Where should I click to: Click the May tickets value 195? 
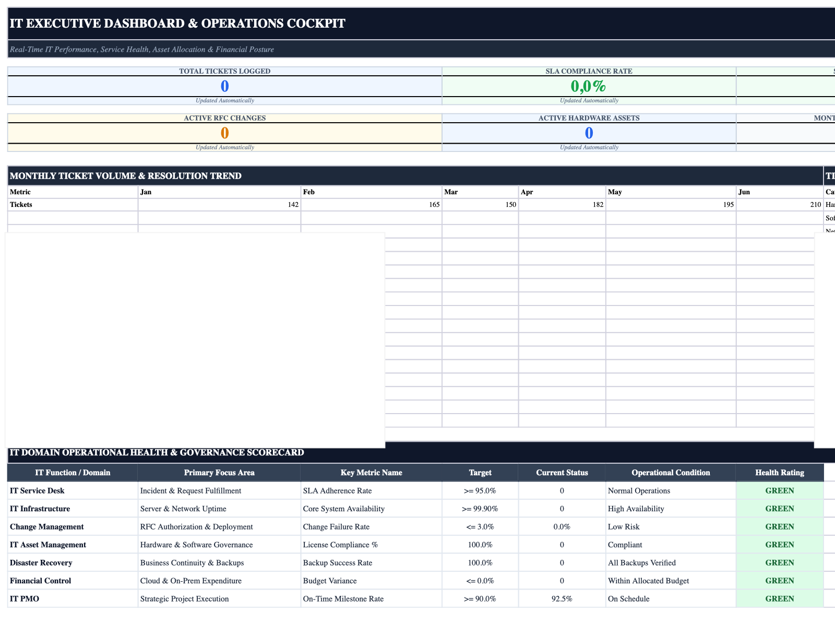click(671, 205)
